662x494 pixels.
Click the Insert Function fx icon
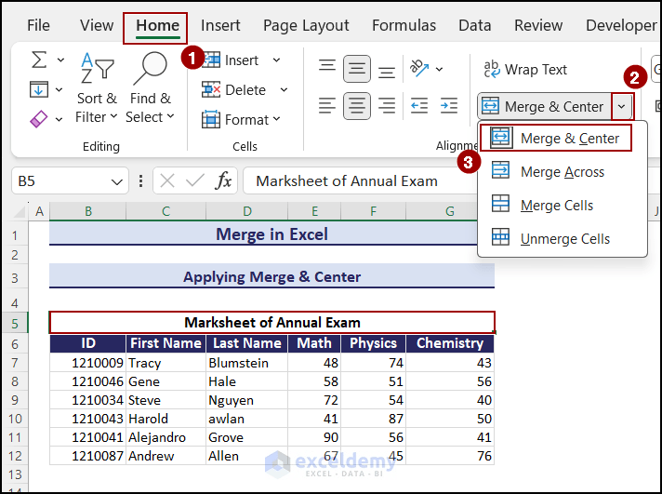click(223, 180)
